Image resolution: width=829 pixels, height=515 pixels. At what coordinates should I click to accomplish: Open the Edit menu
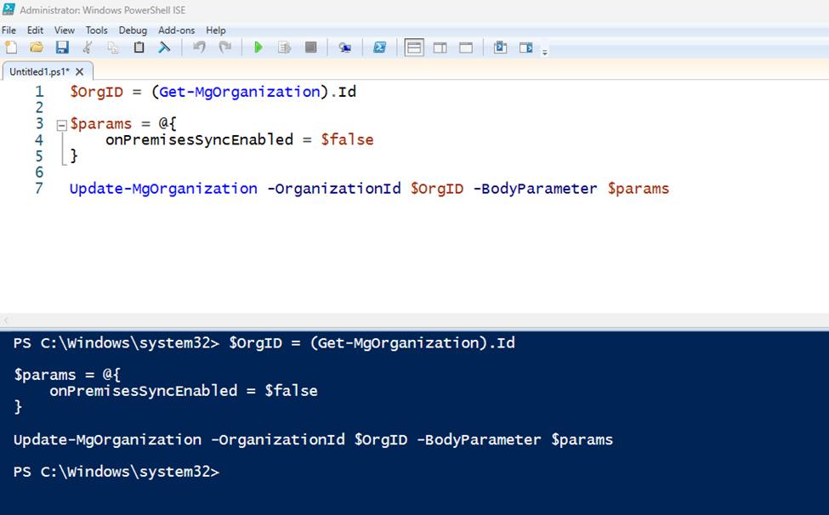[x=36, y=30]
